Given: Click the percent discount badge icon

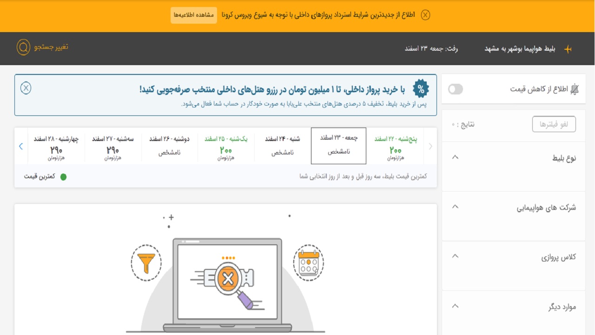Looking at the screenshot, I should 421,88.
